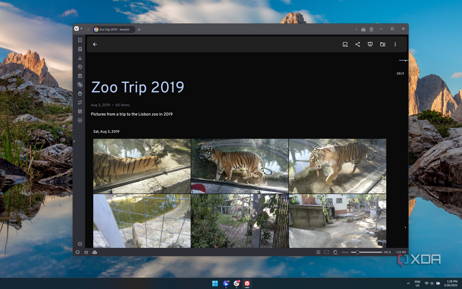Open synced tabs cloud icon in the tab bar
The width and height of the screenshot is (462, 289).
363,29
